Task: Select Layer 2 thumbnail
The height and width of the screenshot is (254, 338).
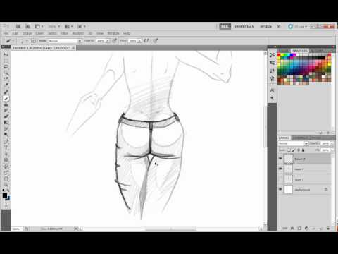Action: coord(289,169)
